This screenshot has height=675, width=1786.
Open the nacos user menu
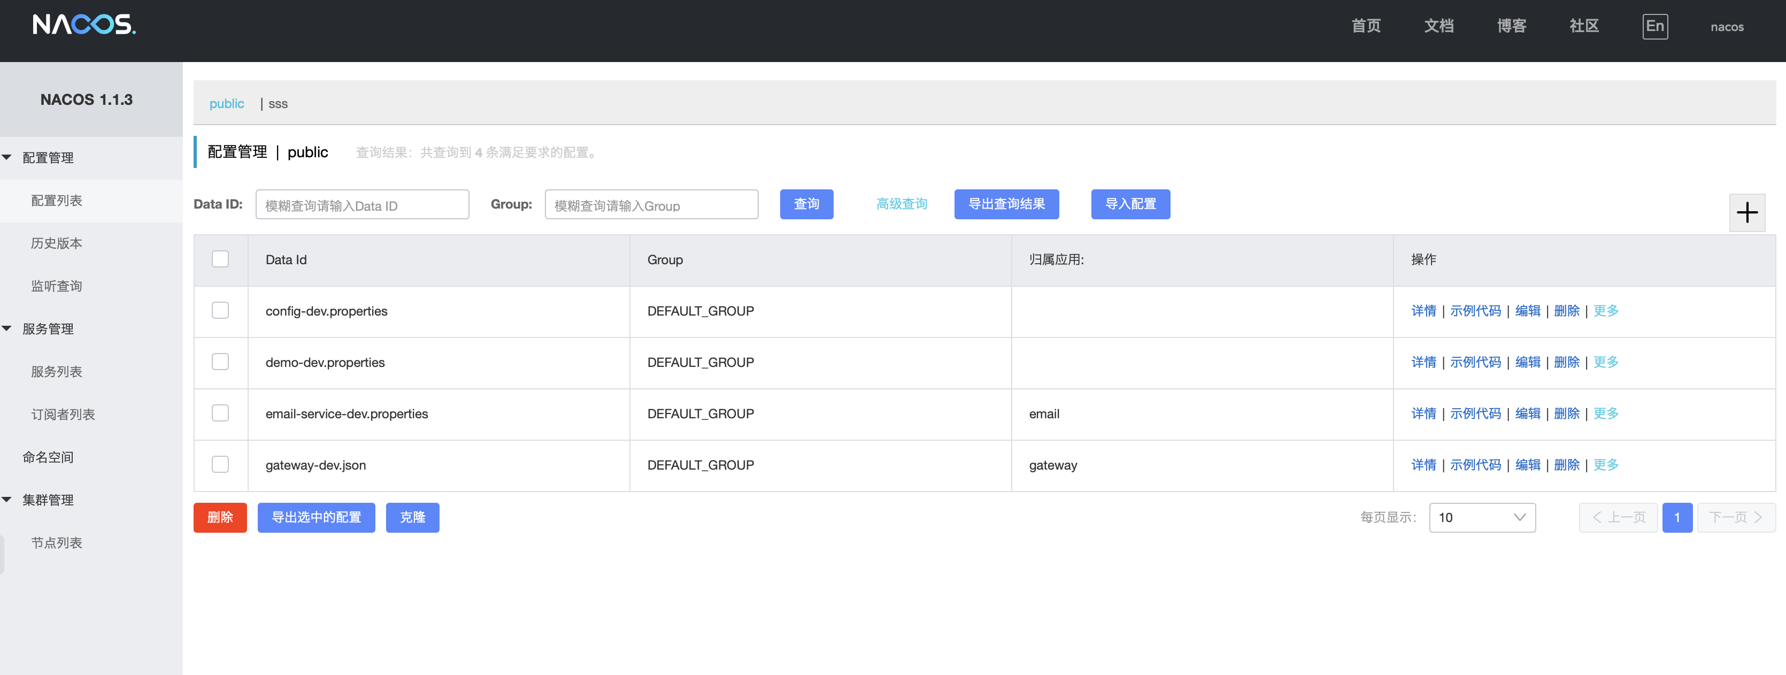coord(1726,27)
